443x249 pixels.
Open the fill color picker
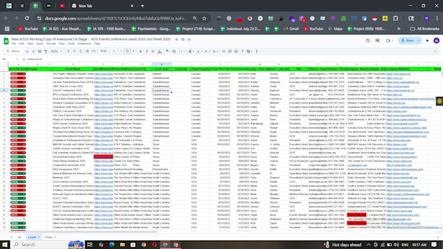167,51
